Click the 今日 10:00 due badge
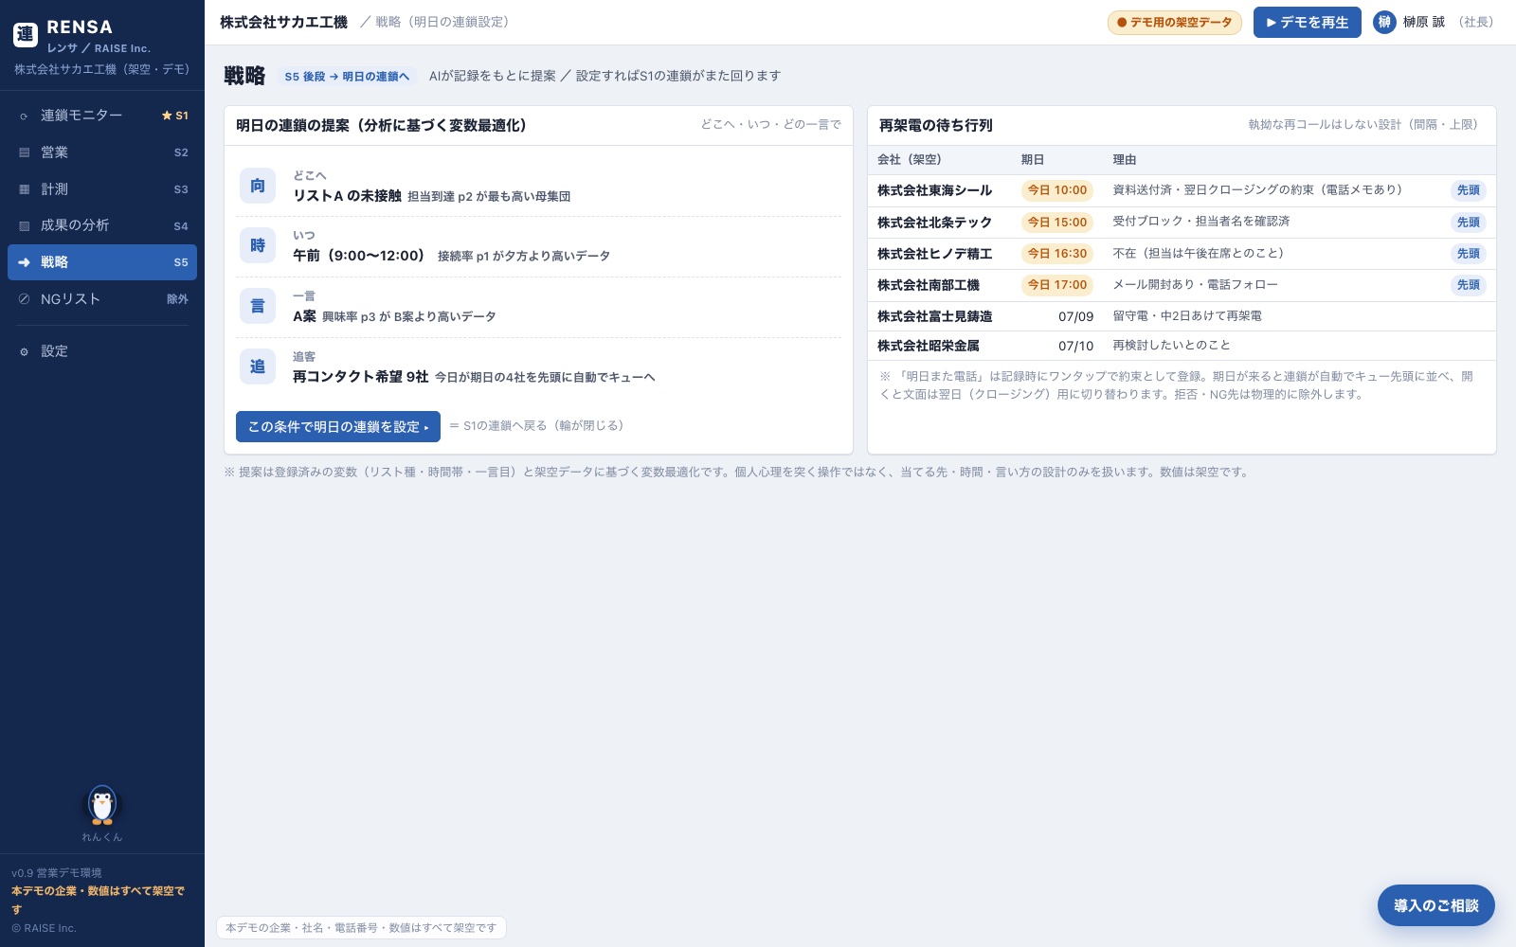 point(1057,190)
